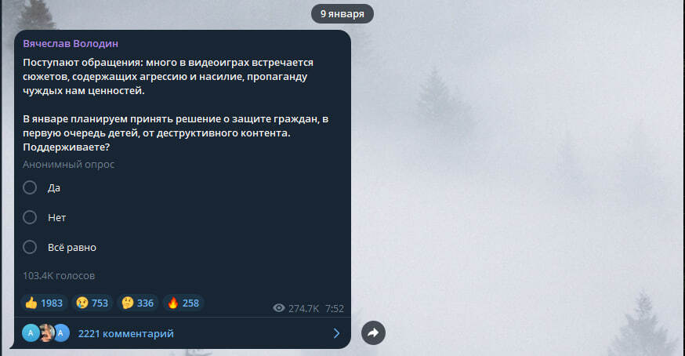
Task: Click the first commenter avatar A
Action: (x=30, y=333)
